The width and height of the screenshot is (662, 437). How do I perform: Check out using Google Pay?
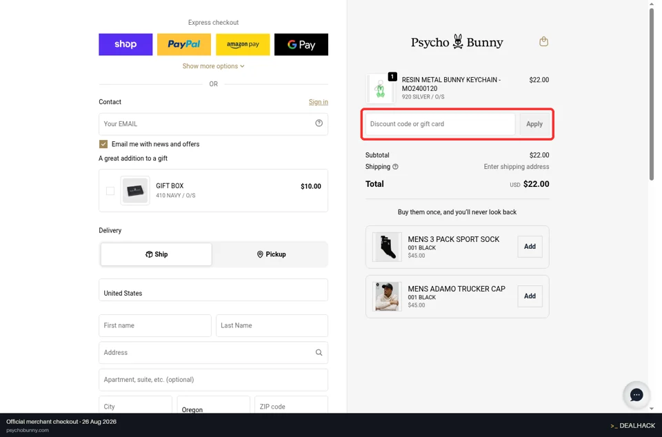tap(301, 44)
